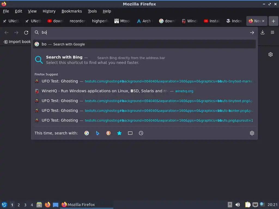Switch to the Arch tab
The image size is (279, 209).
pos(145,21)
